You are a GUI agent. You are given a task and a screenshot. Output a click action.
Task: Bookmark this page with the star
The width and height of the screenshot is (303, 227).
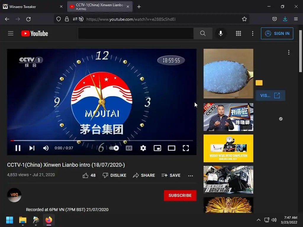[244, 19]
